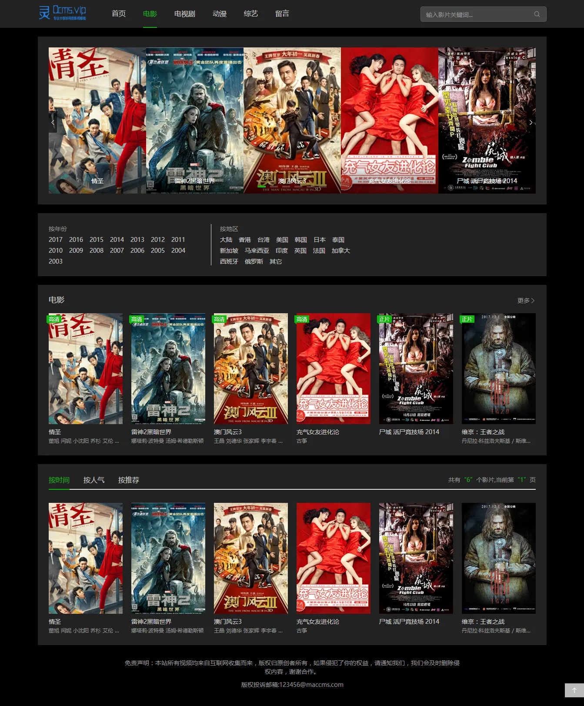This screenshot has width=584, height=706.
Task: Filter by year 2010
Action: (56, 251)
